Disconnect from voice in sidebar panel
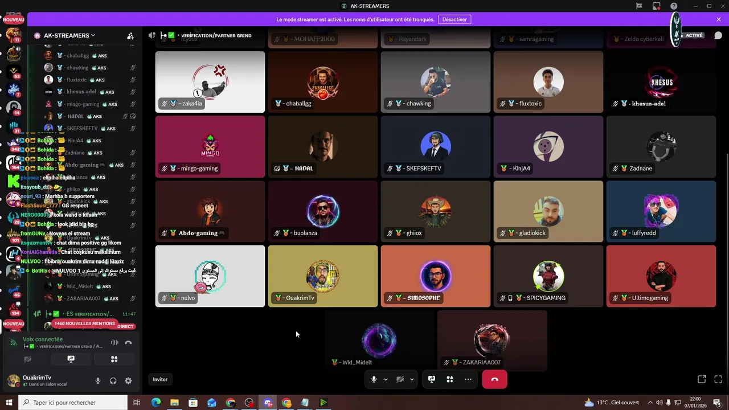729x410 pixels. (128, 342)
